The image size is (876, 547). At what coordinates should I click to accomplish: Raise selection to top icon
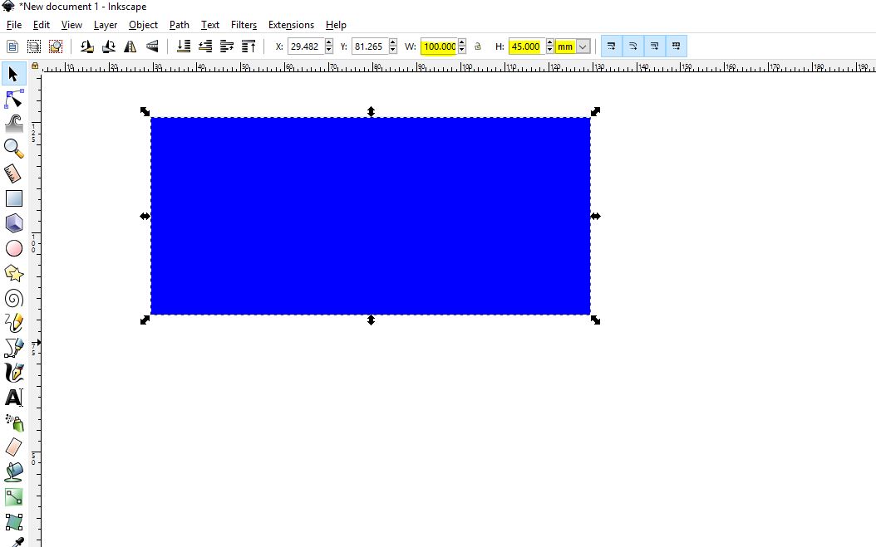tap(249, 47)
